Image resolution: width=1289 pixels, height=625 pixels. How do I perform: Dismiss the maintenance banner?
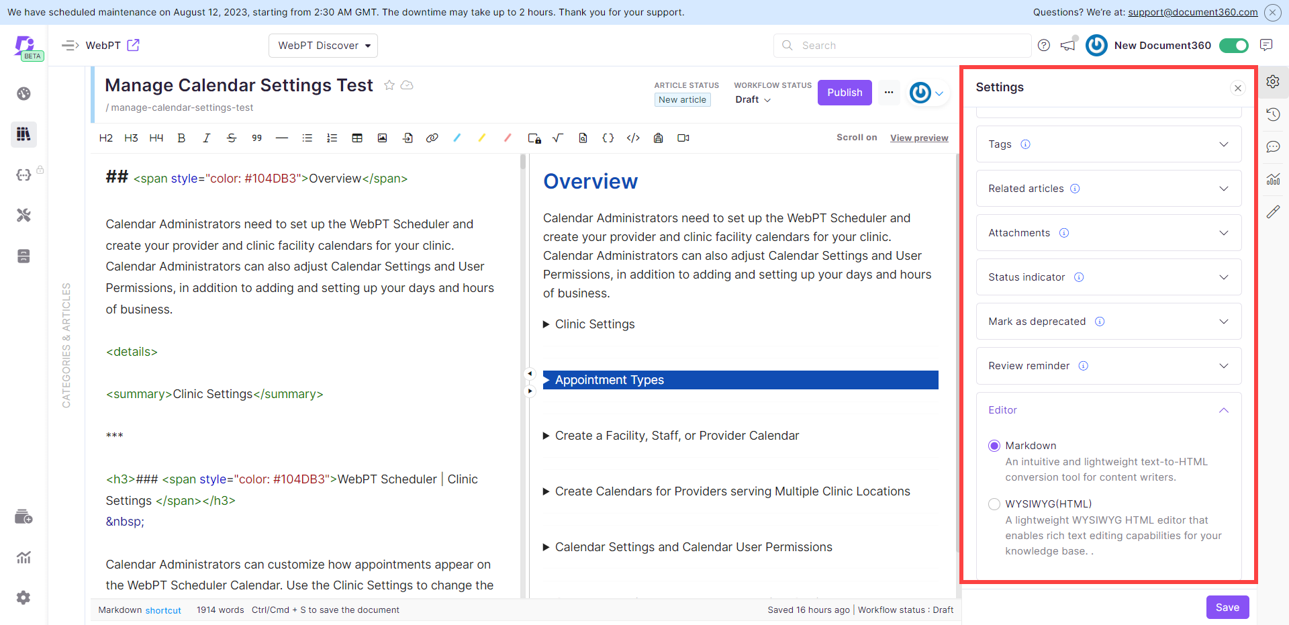point(1272,12)
